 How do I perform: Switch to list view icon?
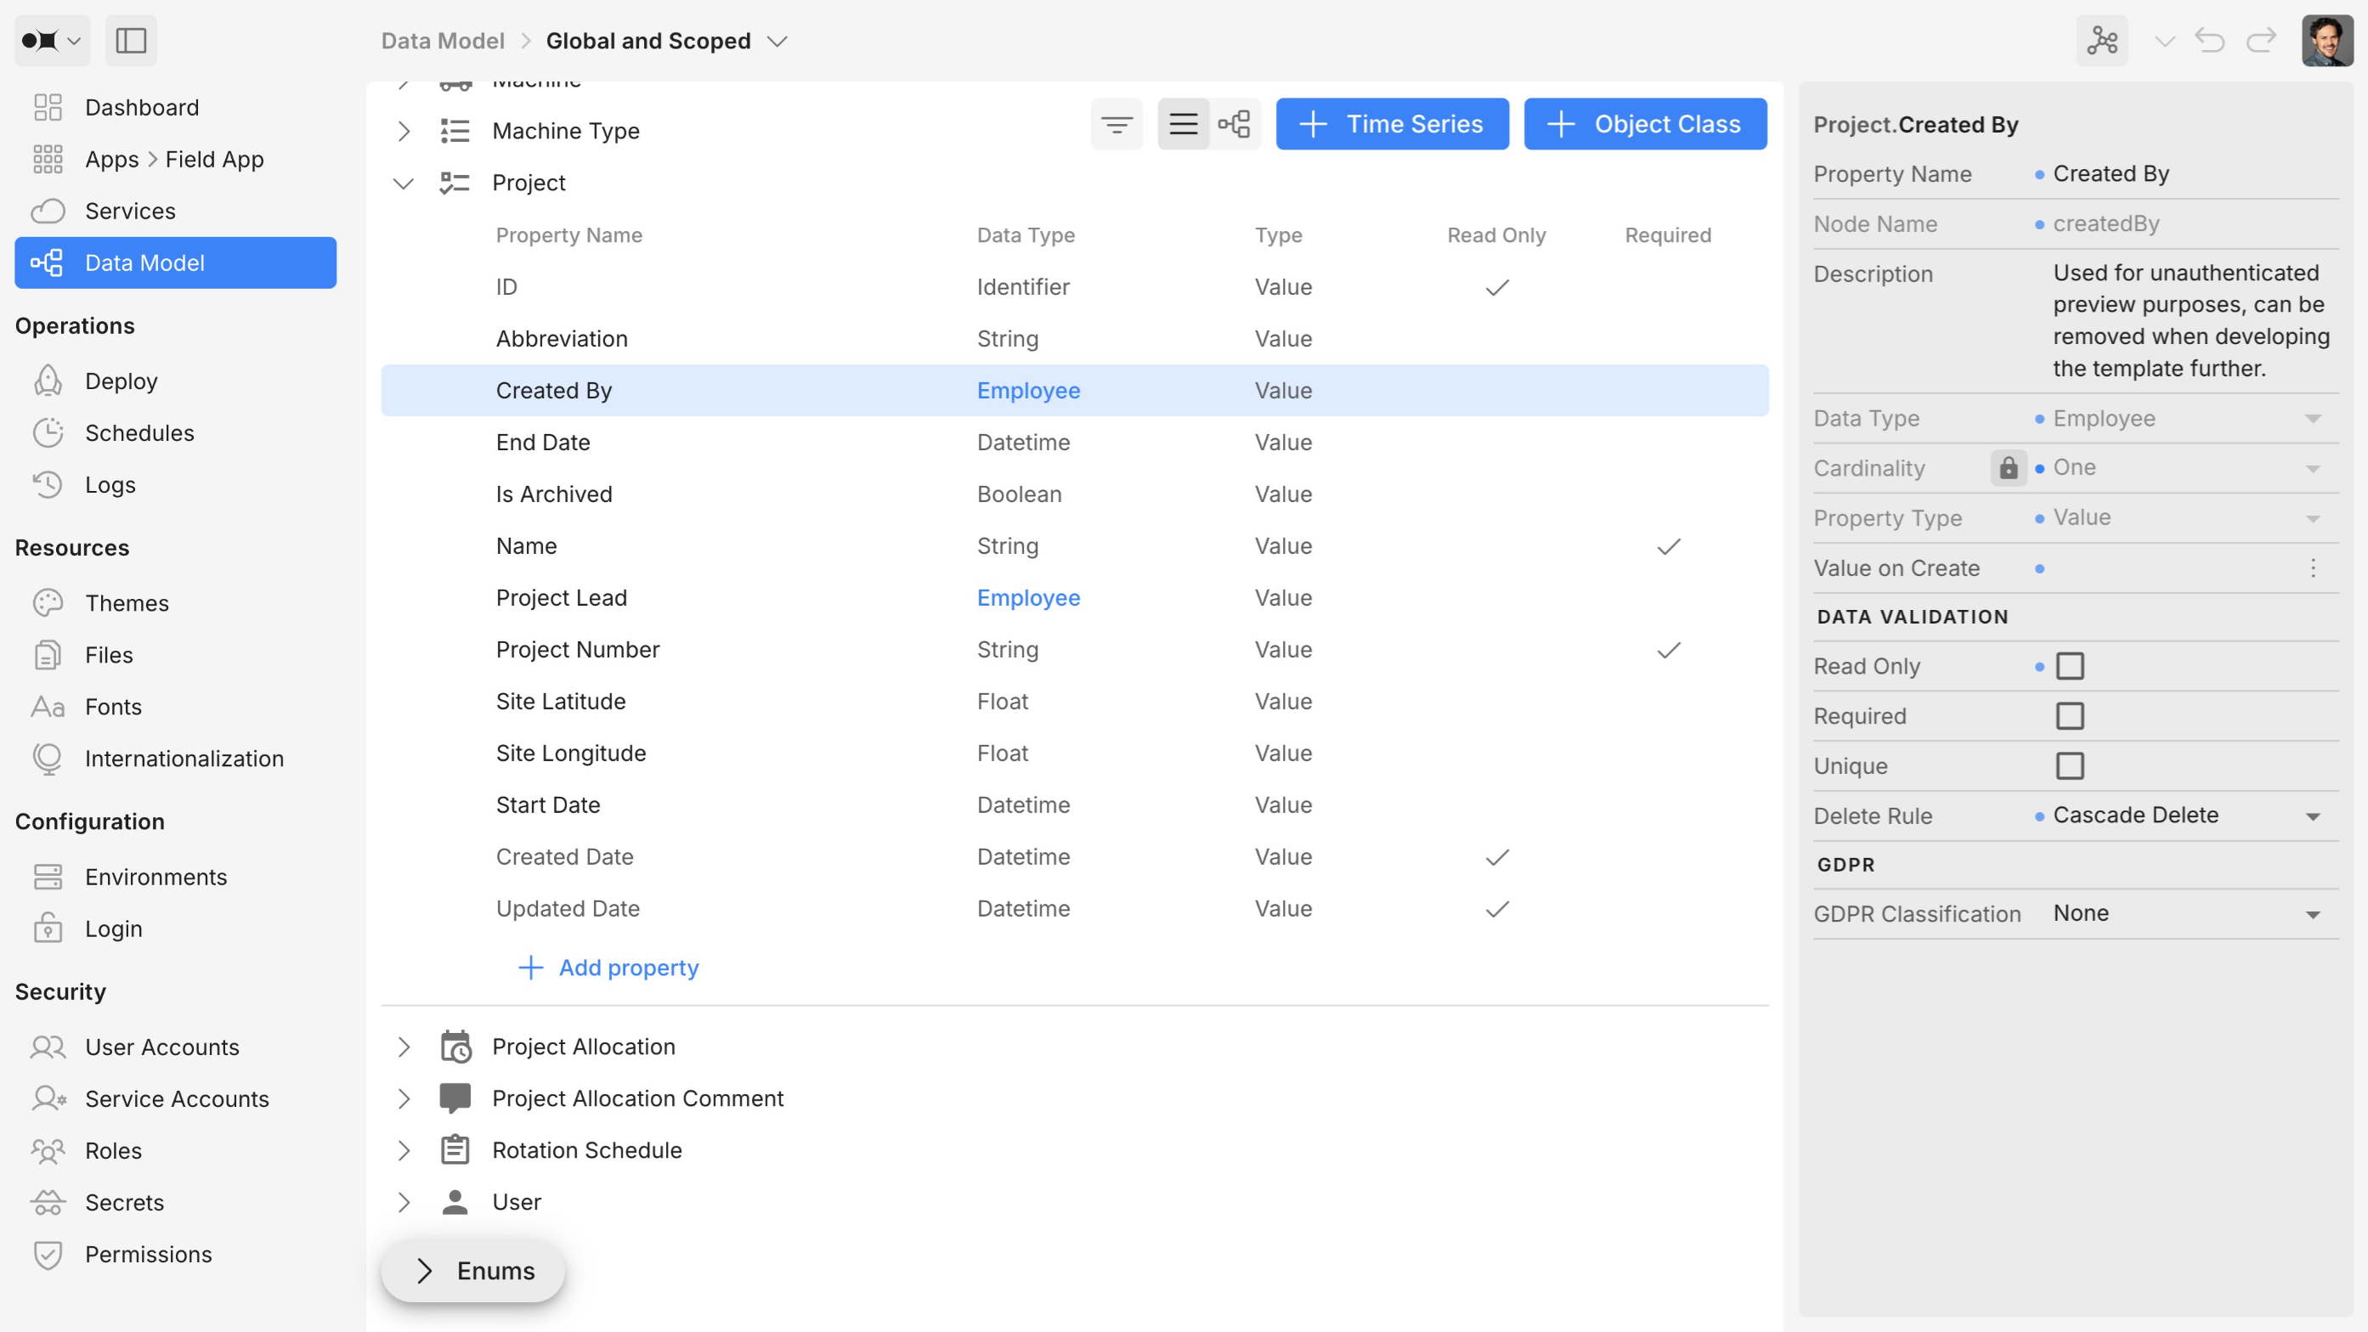[1182, 124]
